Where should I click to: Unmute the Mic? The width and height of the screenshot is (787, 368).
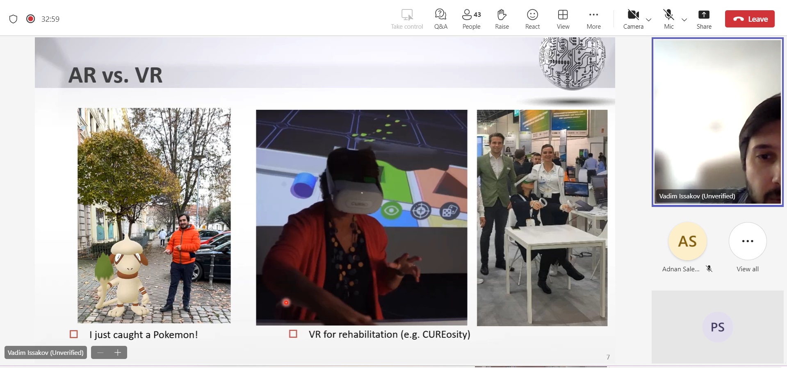tap(668, 19)
